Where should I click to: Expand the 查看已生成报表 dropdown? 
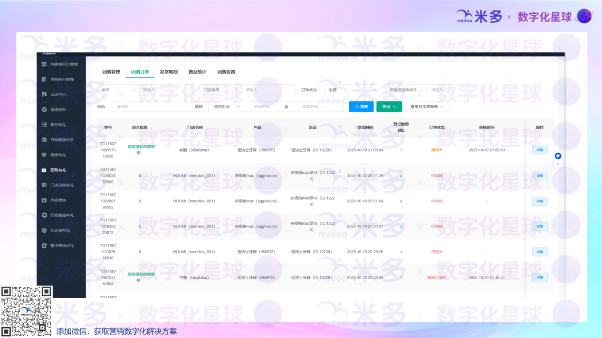click(x=427, y=107)
